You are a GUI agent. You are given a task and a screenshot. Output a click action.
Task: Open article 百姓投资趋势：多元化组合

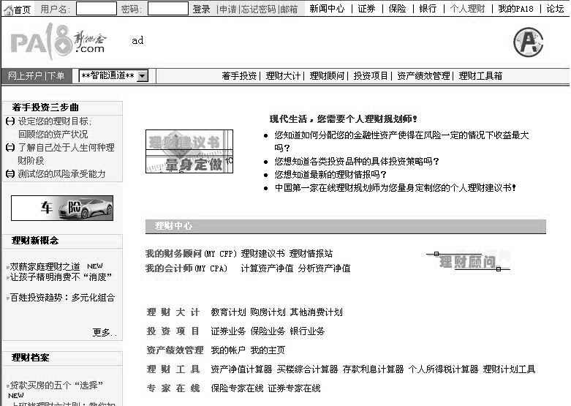(x=62, y=298)
